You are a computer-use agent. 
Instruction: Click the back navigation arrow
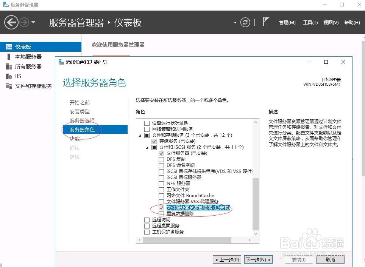click(x=11, y=22)
